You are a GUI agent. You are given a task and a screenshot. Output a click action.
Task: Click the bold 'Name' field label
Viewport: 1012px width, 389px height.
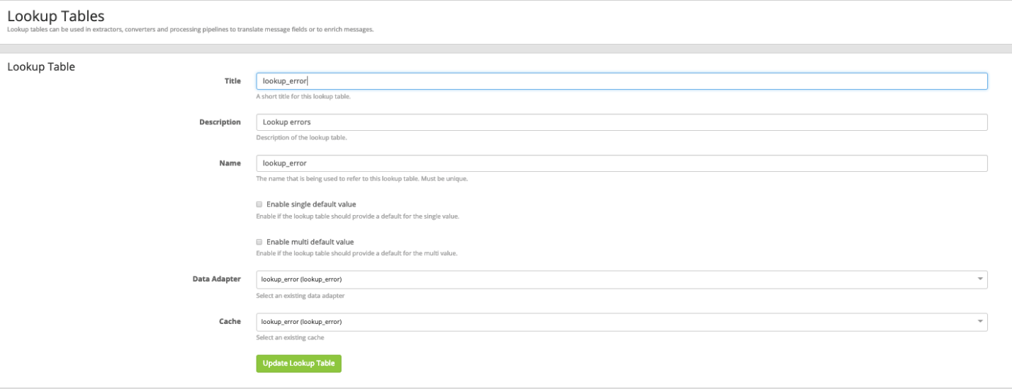coord(230,163)
